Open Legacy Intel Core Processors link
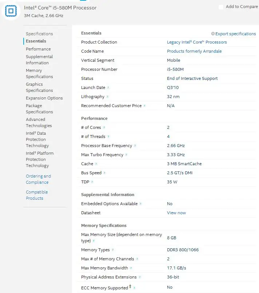The image size is (259, 293). click(197, 42)
